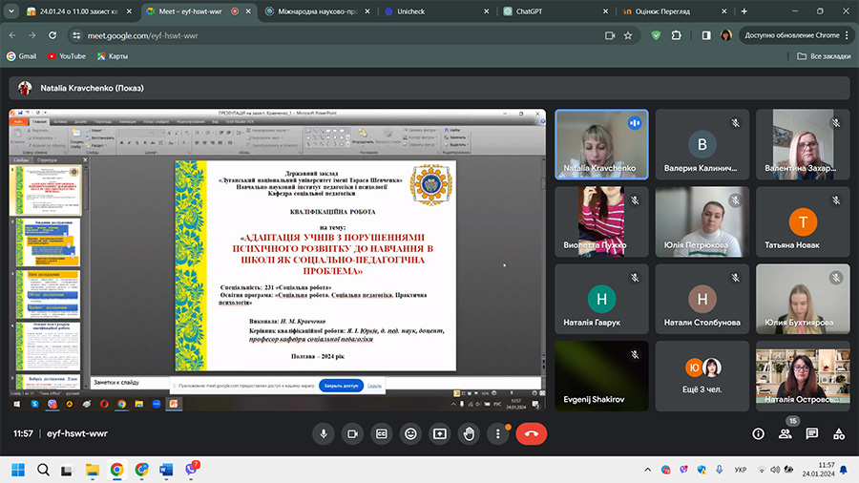This screenshot has width=859, height=483.
Task: Click the present screen icon
Action: (x=439, y=433)
